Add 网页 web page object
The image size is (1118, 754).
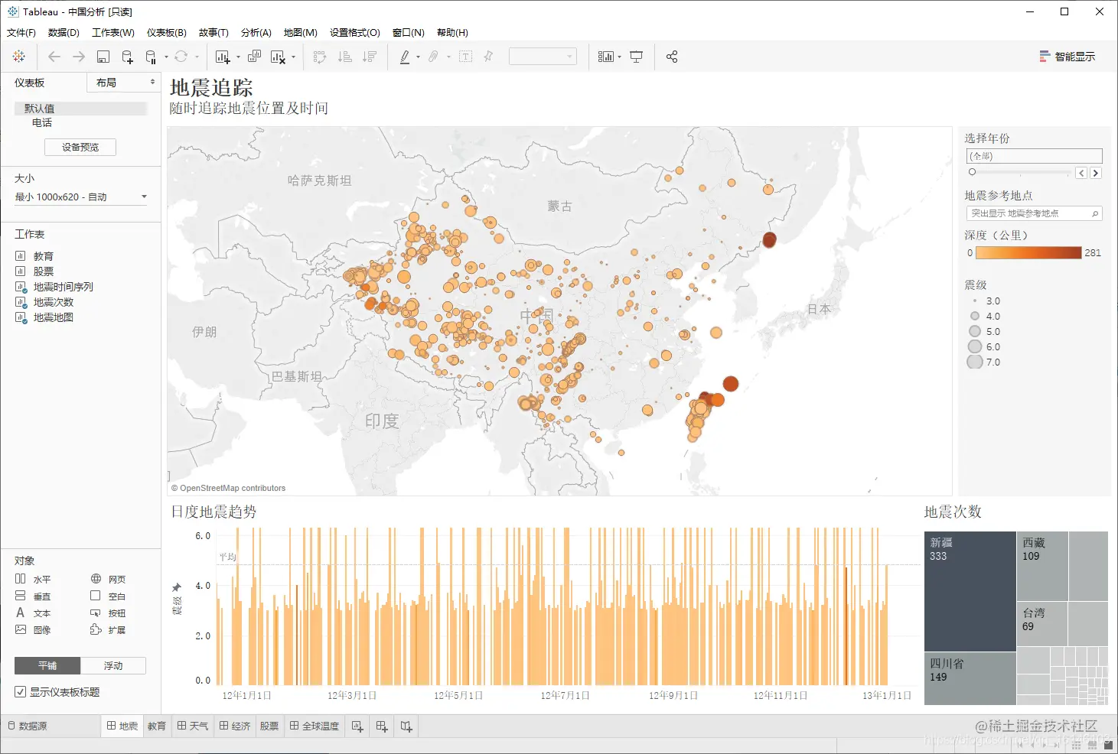[x=108, y=580]
